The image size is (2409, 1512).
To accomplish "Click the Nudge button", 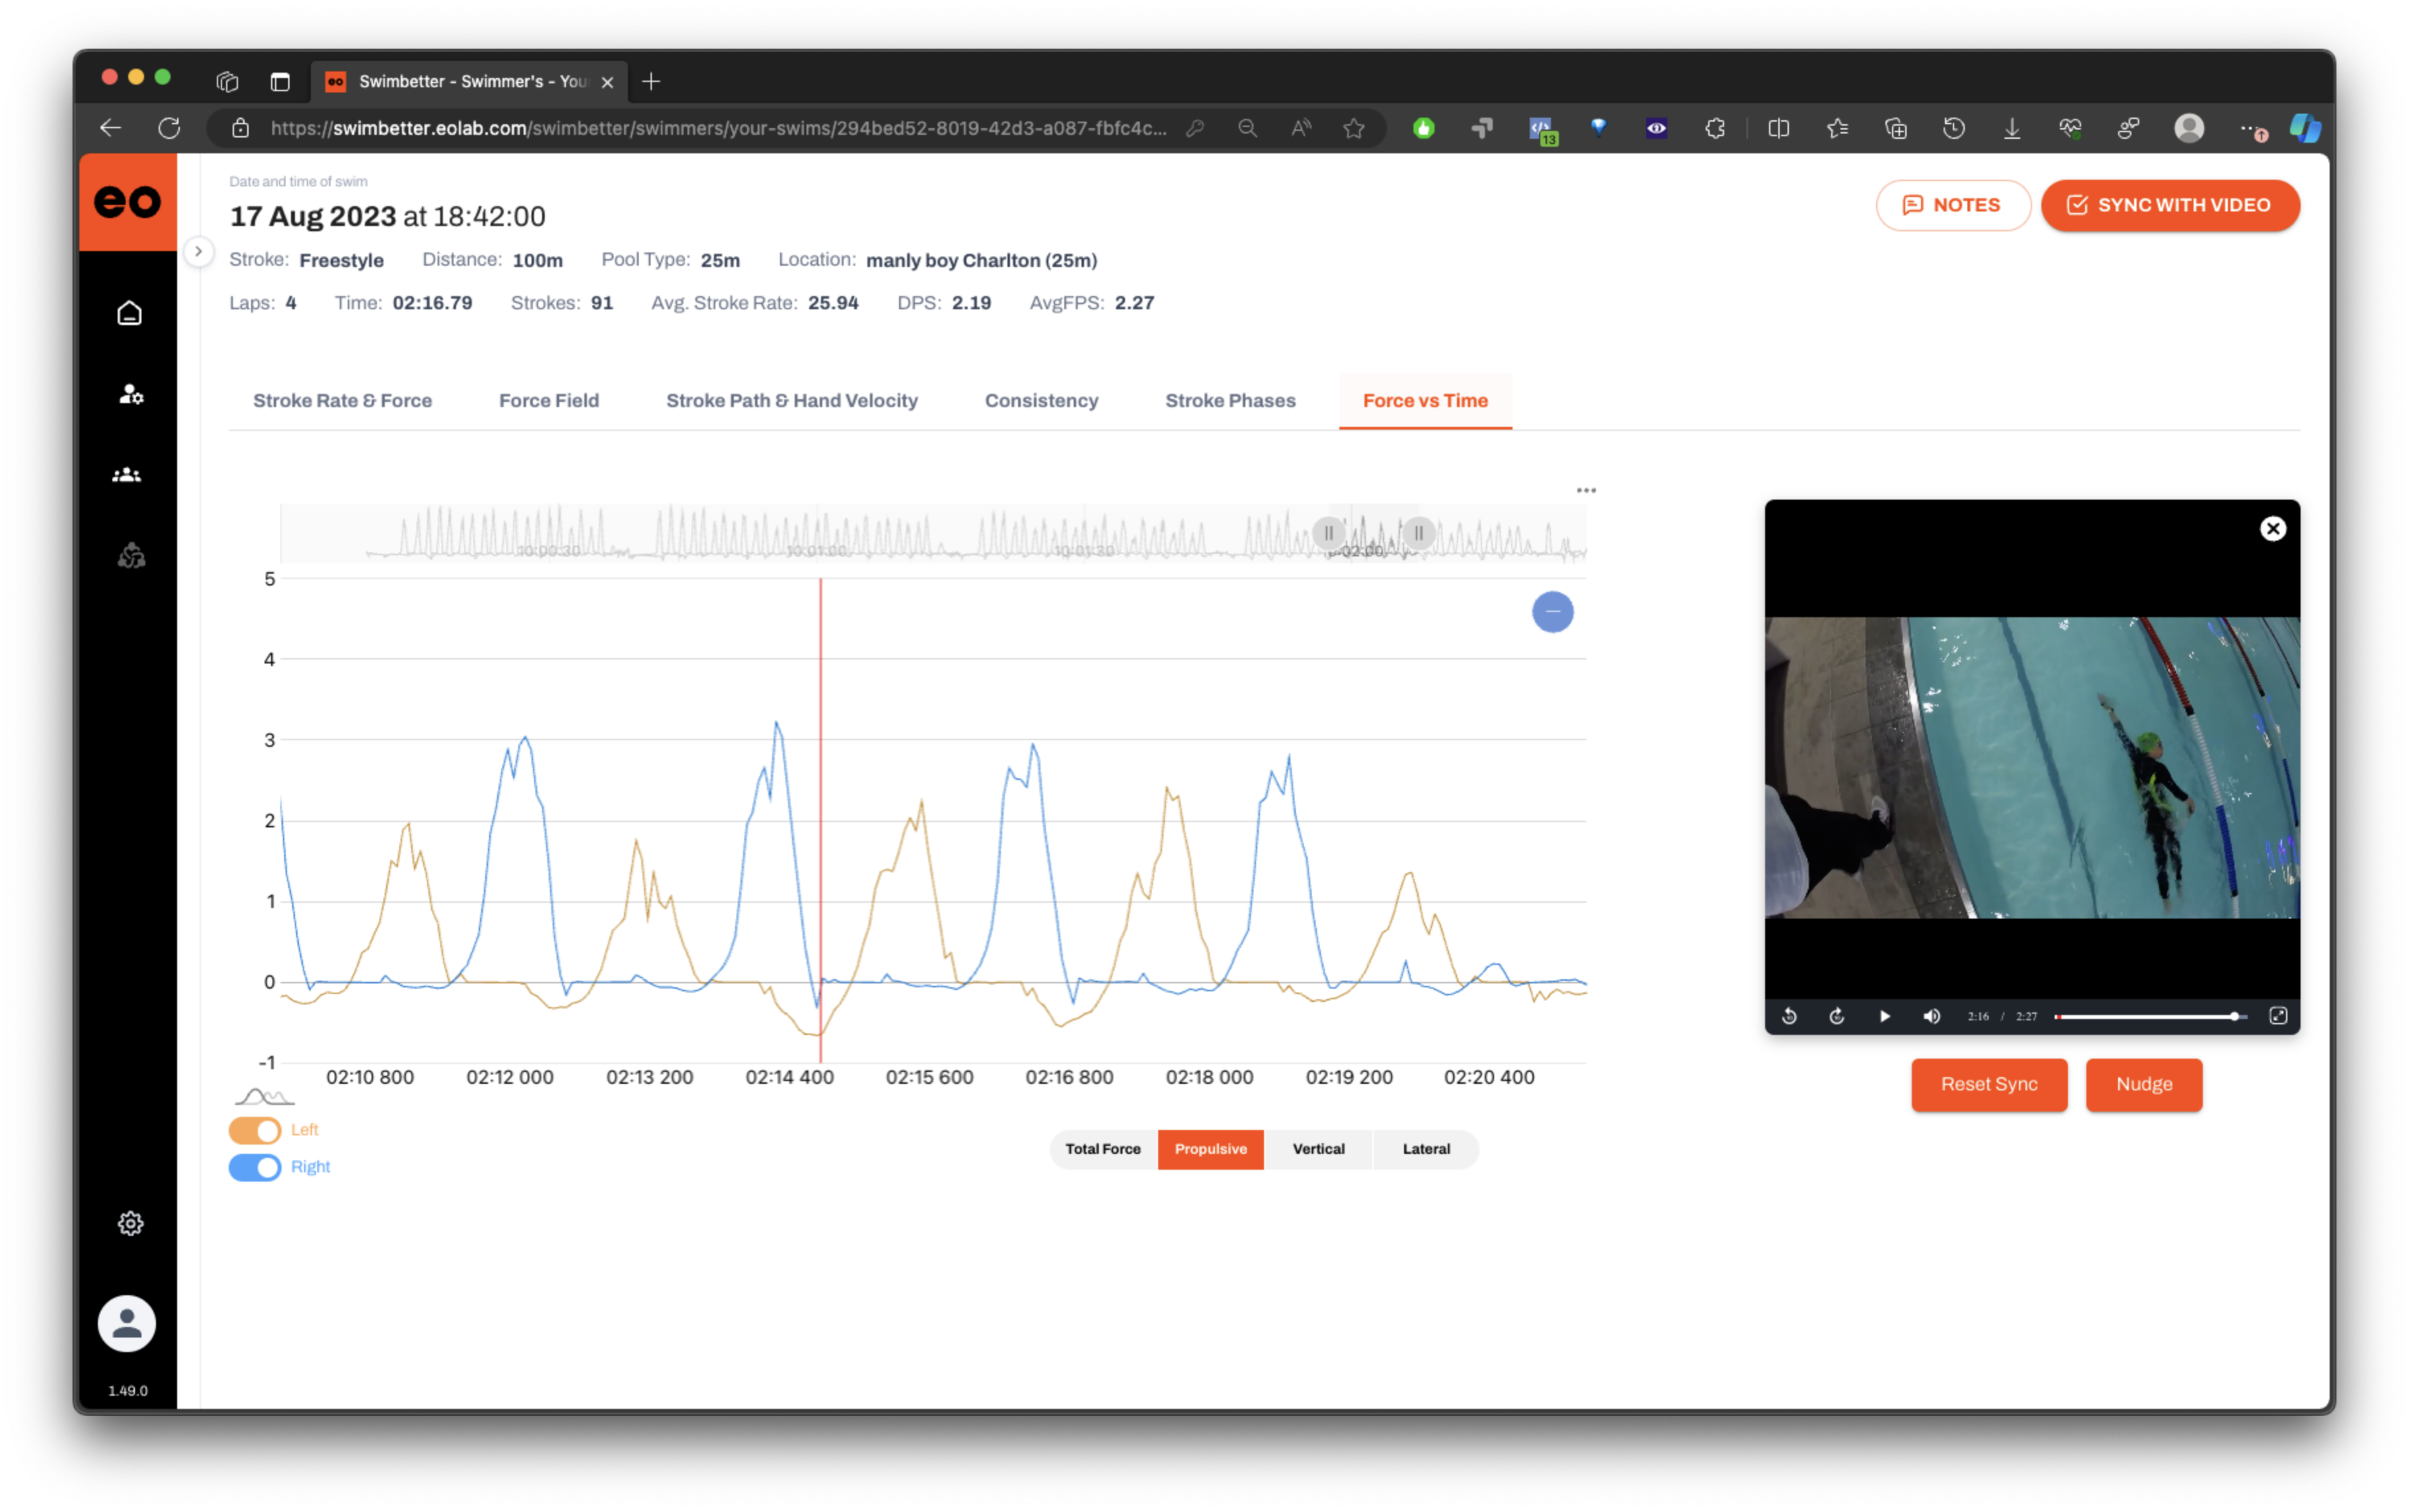I will 2144,1084.
